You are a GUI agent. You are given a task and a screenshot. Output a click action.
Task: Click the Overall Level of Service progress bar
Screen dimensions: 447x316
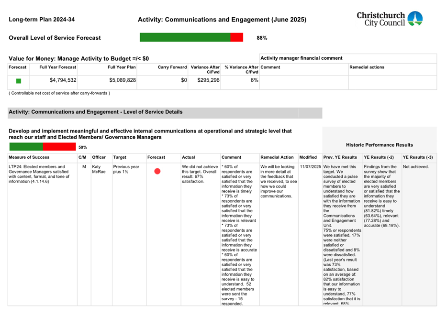(191, 37)
